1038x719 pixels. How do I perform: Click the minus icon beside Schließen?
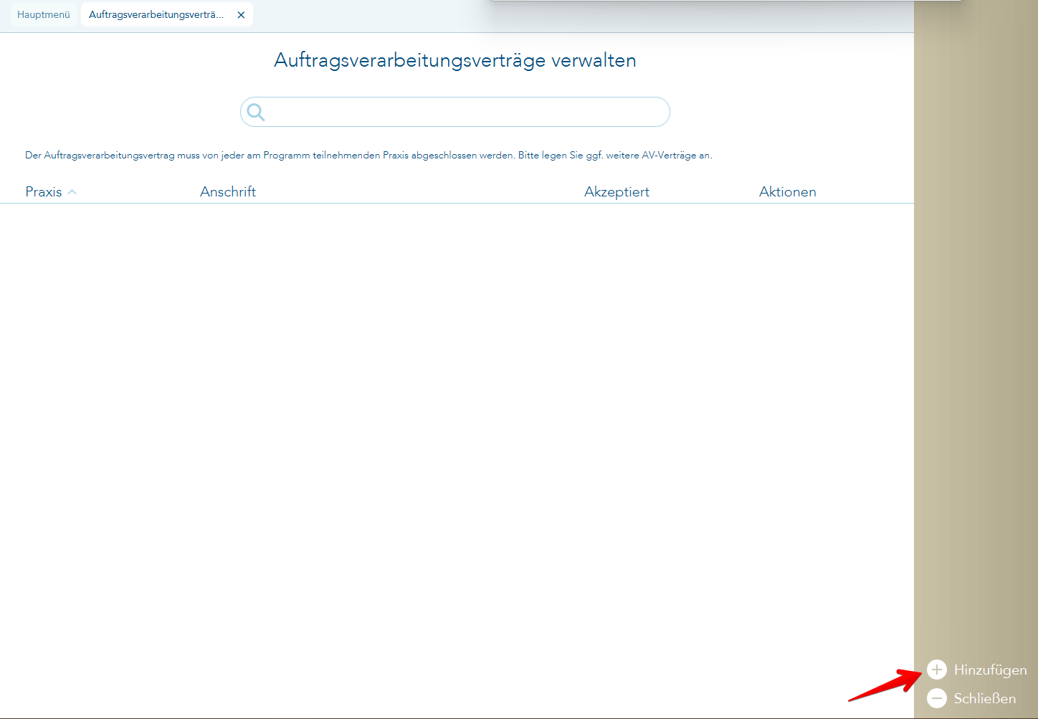(938, 697)
